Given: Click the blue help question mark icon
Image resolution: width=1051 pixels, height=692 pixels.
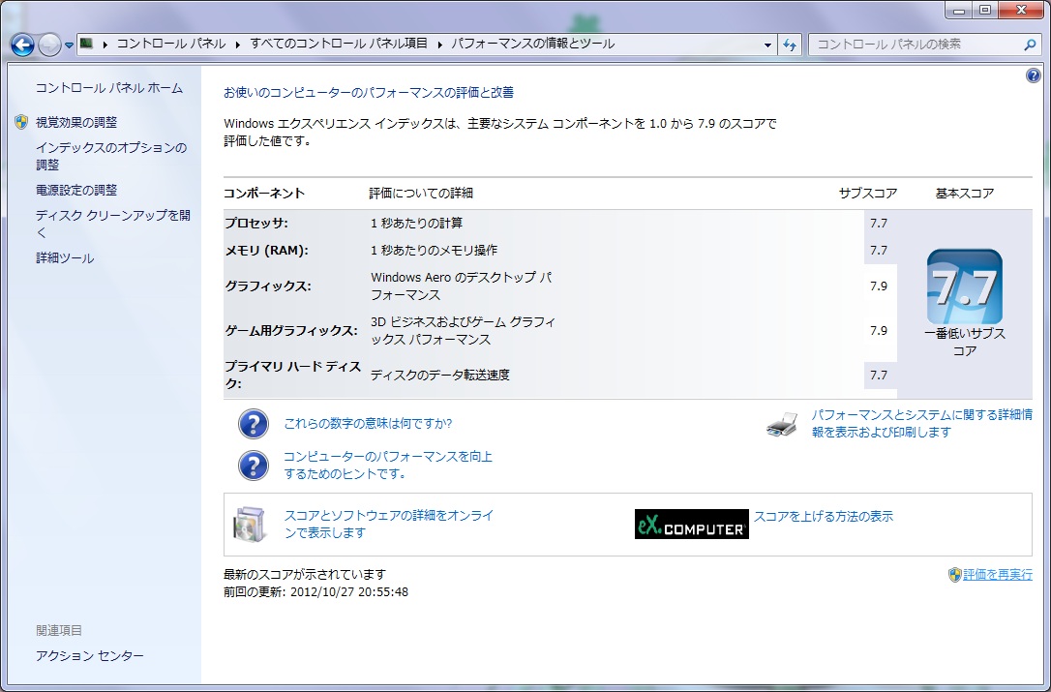Looking at the screenshot, I should pos(1033,76).
